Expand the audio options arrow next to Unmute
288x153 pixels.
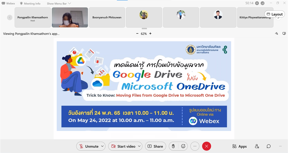[102, 146]
